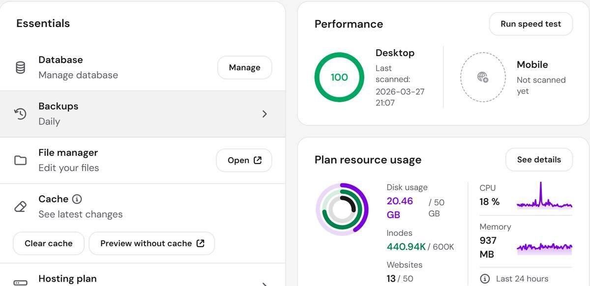Click Last 24 hours text
The height and width of the screenshot is (286, 590).
point(522,279)
